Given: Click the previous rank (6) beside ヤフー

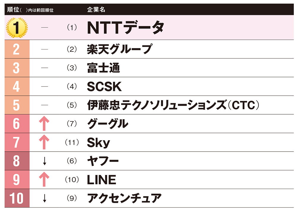Looking at the screenshot, I should (x=72, y=161).
